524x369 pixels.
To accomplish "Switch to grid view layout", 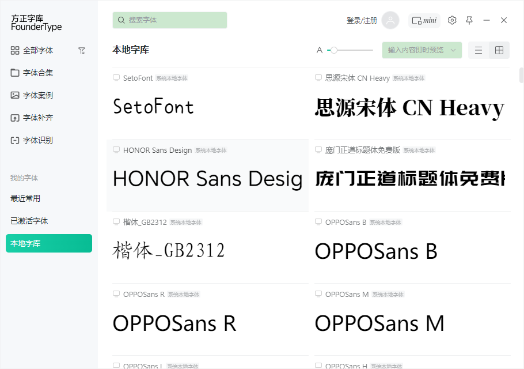I will pyautogui.click(x=500, y=50).
